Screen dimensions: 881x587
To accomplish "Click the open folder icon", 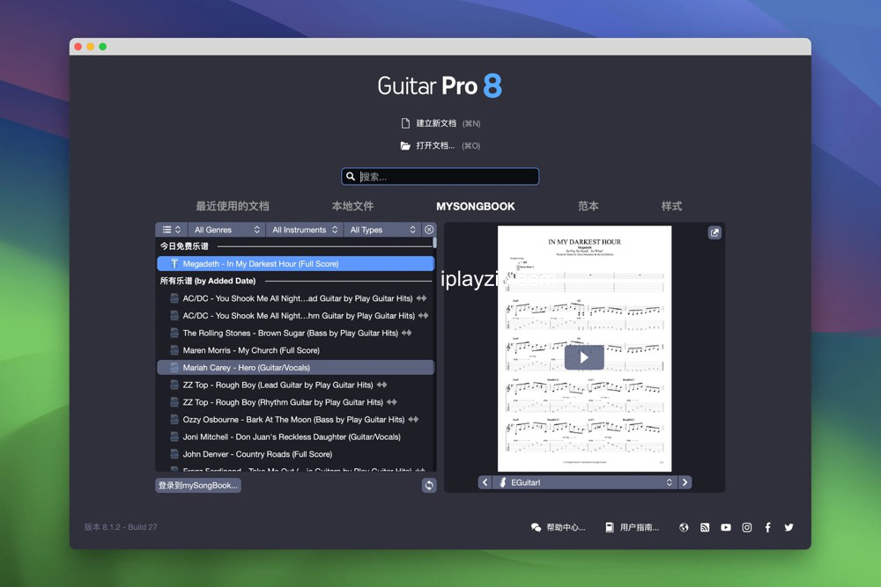I will point(405,146).
